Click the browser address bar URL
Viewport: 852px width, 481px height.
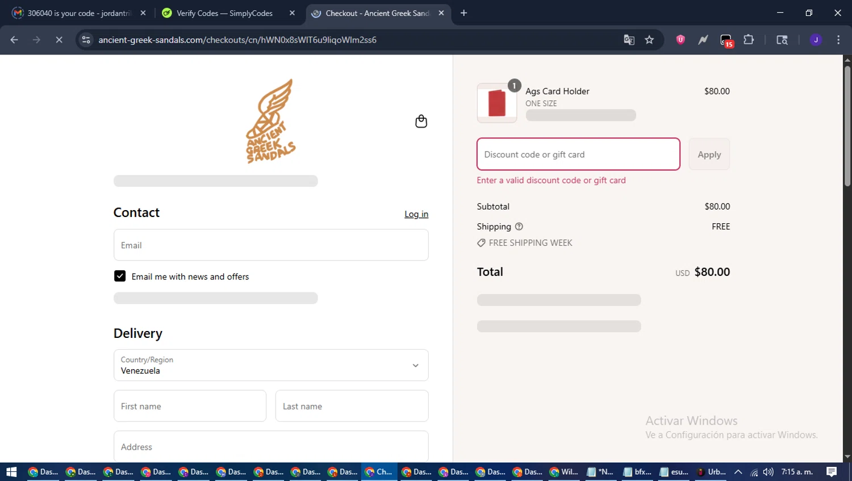237,40
